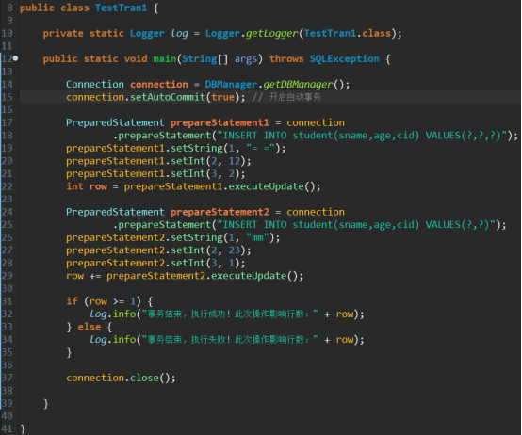The width and height of the screenshot is (522, 435).
Task: Click the "= =" string literal
Action: click(x=260, y=148)
